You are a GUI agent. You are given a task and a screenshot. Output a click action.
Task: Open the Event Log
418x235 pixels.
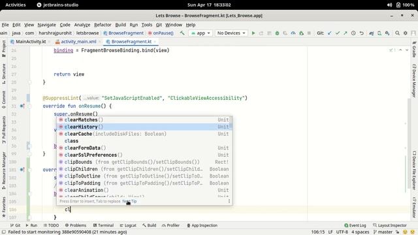point(355,225)
